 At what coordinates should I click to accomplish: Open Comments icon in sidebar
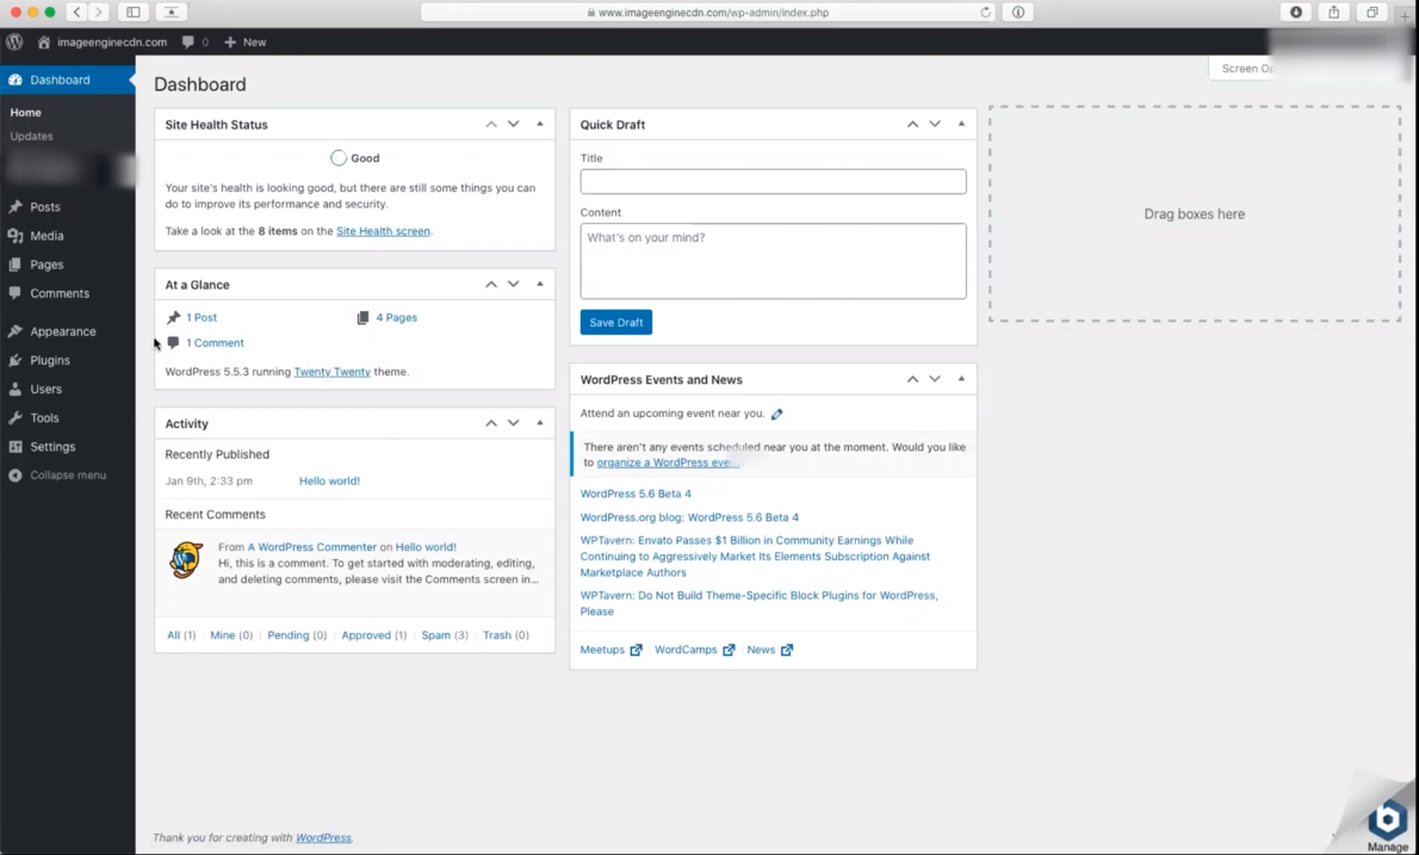15,293
